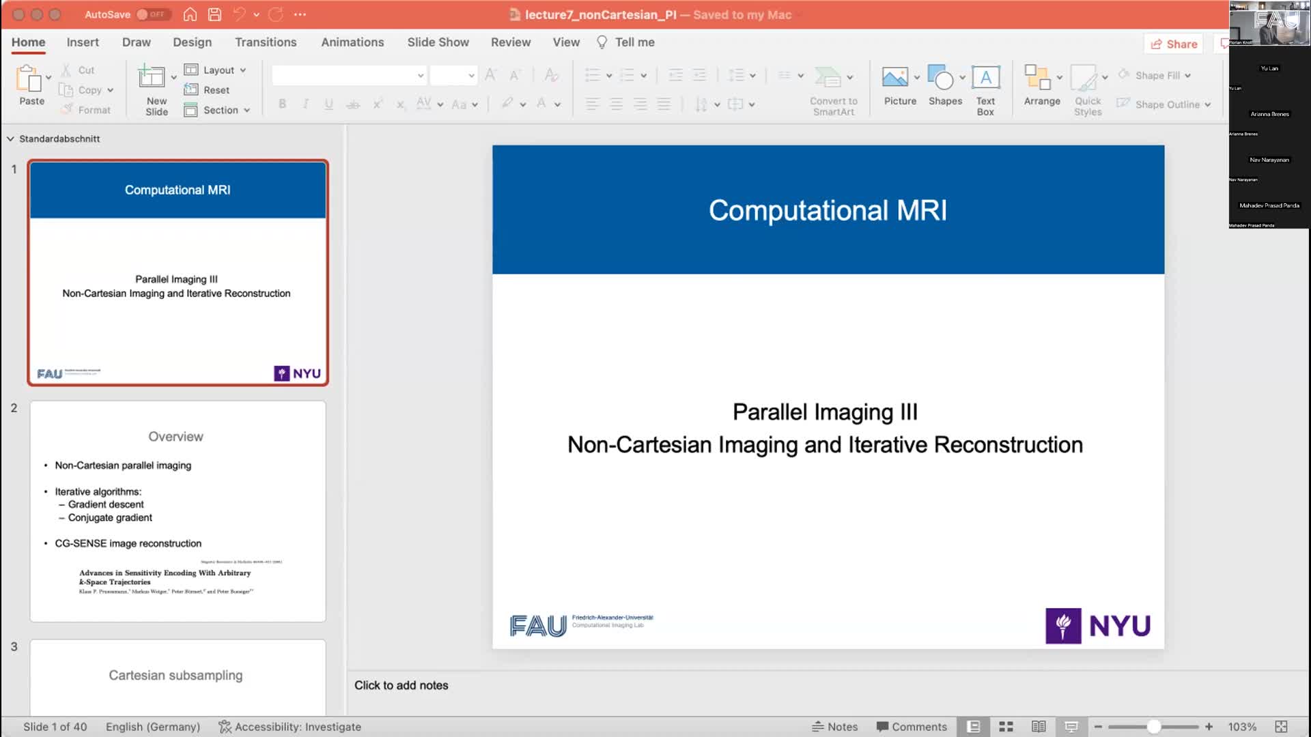Click the Save icon in title bar
The height and width of the screenshot is (737, 1311).
coord(214,14)
